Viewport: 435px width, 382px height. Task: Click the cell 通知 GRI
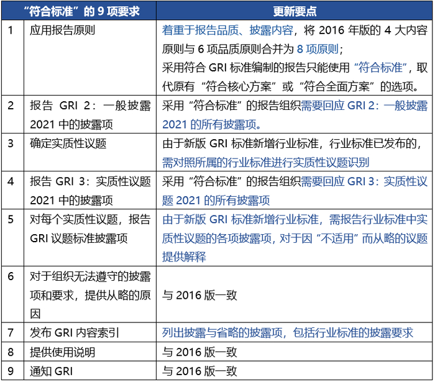point(90,371)
